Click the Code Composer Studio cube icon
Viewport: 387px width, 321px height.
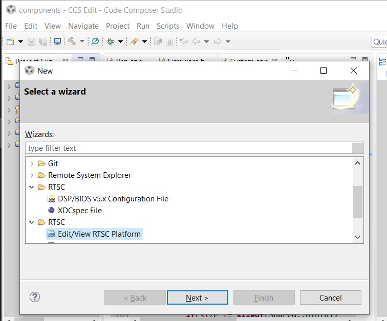(x=11, y=10)
